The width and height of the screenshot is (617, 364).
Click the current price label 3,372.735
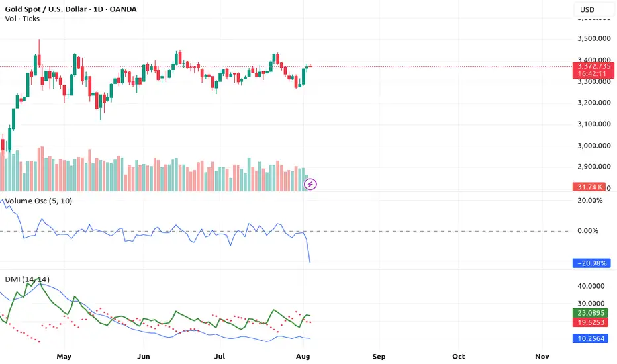point(594,66)
